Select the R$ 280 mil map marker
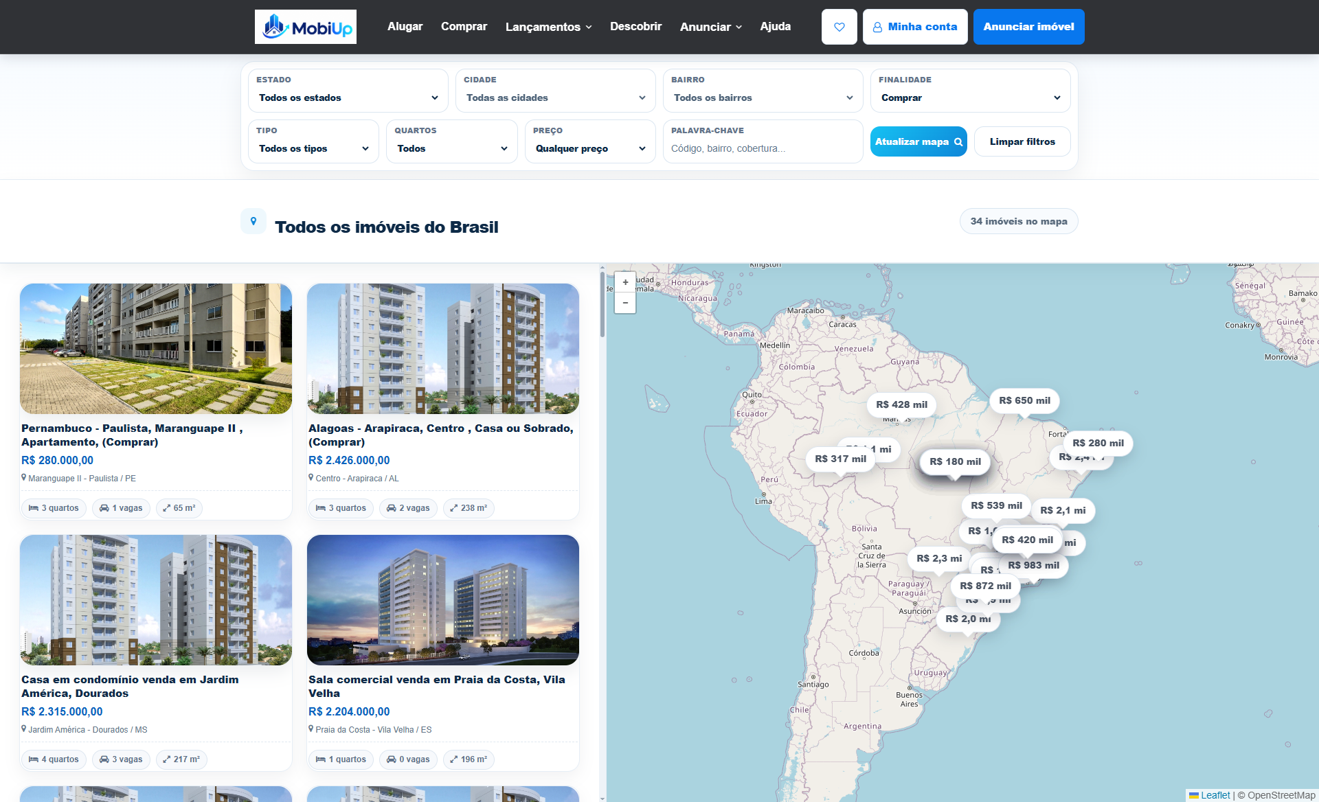Viewport: 1319px width, 802px height. tap(1098, 443)
